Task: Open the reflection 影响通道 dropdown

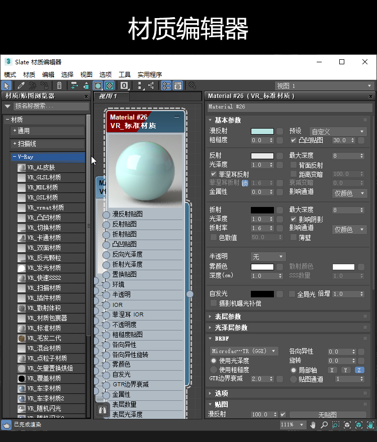Action: click(349, 193)
